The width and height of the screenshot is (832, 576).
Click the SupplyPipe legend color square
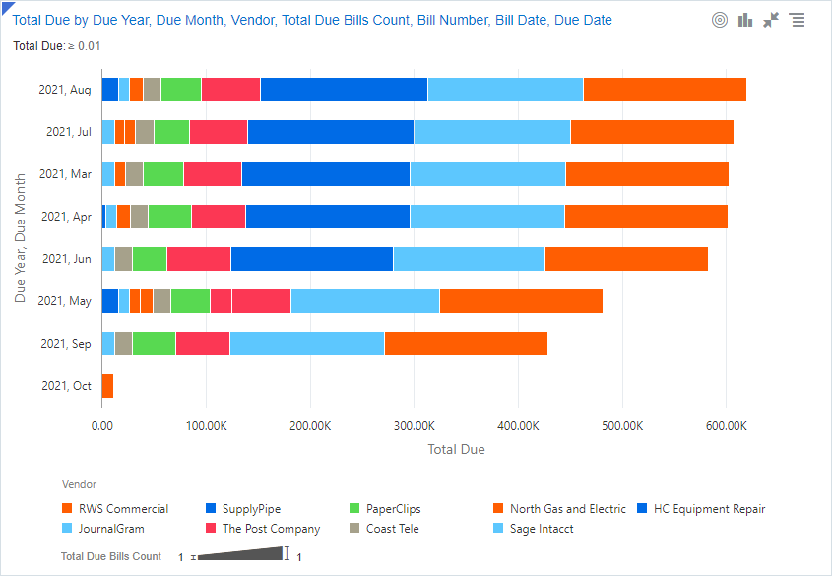click(x=210, y=509)
